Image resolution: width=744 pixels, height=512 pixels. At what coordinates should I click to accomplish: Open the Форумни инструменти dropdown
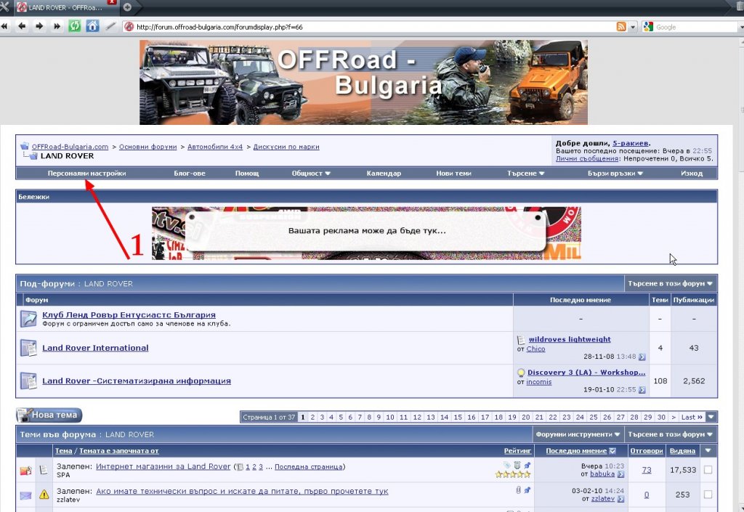[x=578, y=434]
